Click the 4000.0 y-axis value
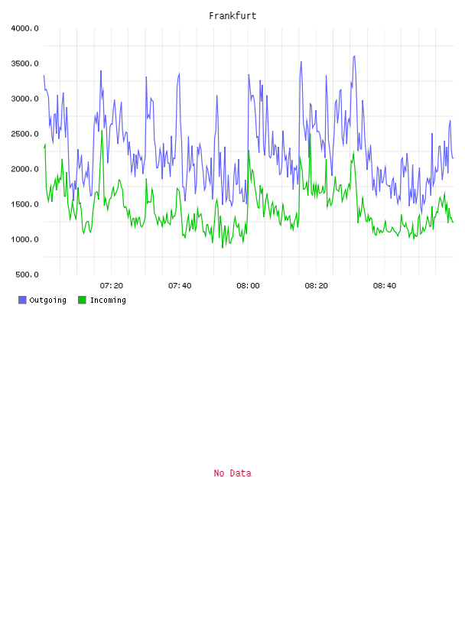Viewport: 465px width, 624px height. pyautogui.click(x=24, y=28)
